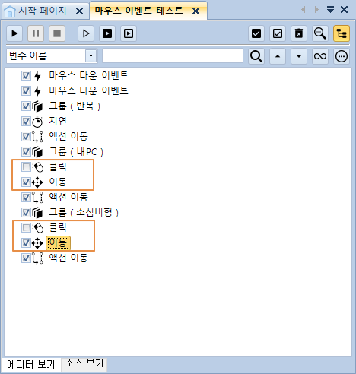The image size is (356, 374).
Task: Click the outlined checkmark toolbar icon
Action: [278, 33]
